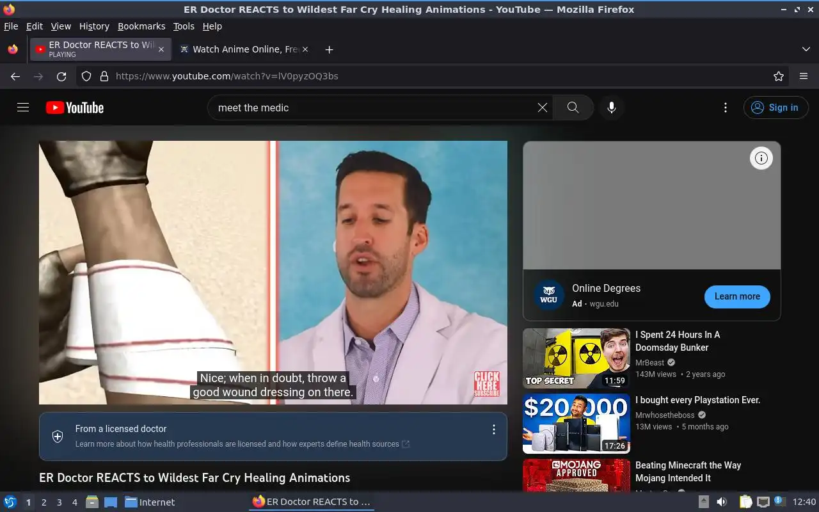Switch to workspace 3
Image resolution: width=819 pixels, height=512 pixels.
click(59, 502)
